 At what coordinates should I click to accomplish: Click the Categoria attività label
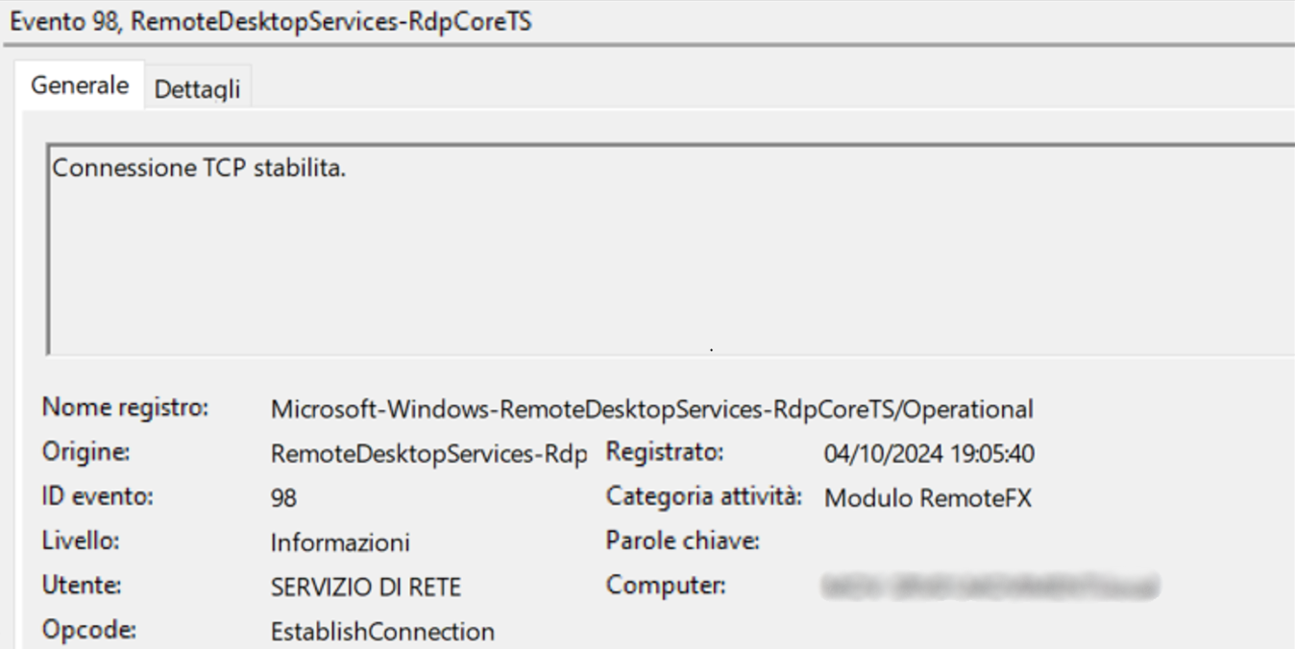tap(703, 496)
